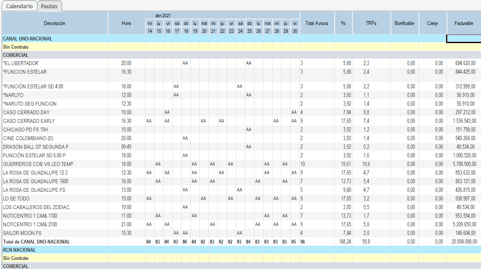Viewport: 481px width, 269px height.
Task: Click the CASO CERRADO EARLY row description
Action: point(29,121)
